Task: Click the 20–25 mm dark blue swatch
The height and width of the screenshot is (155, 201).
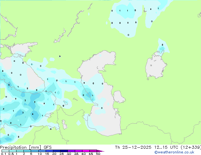Action: pyautogui.click(x=56, y=151)
